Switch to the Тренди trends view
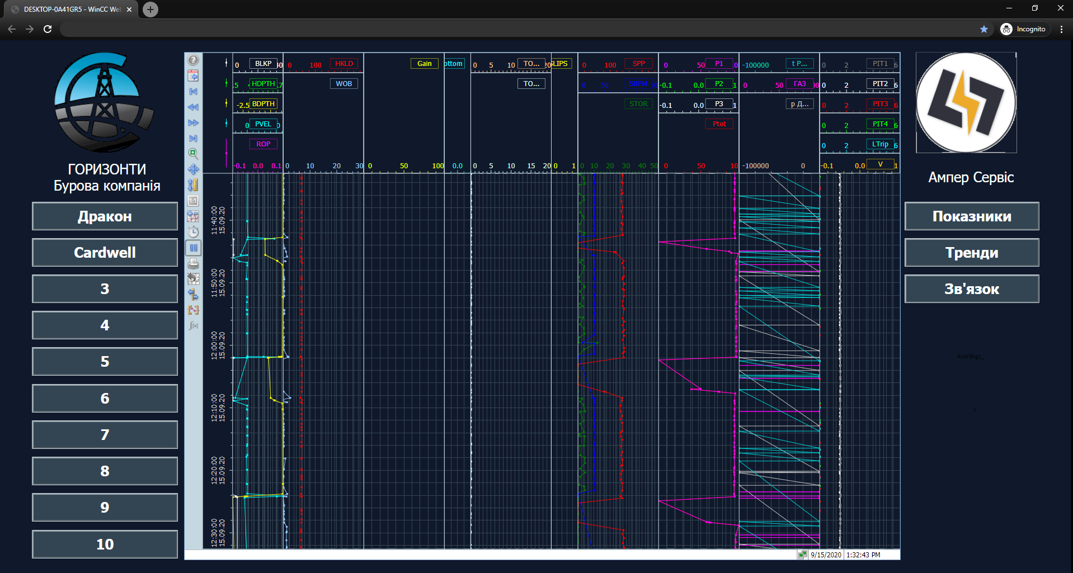Screen dimensions: 1073x573 (x=972, y=253)
